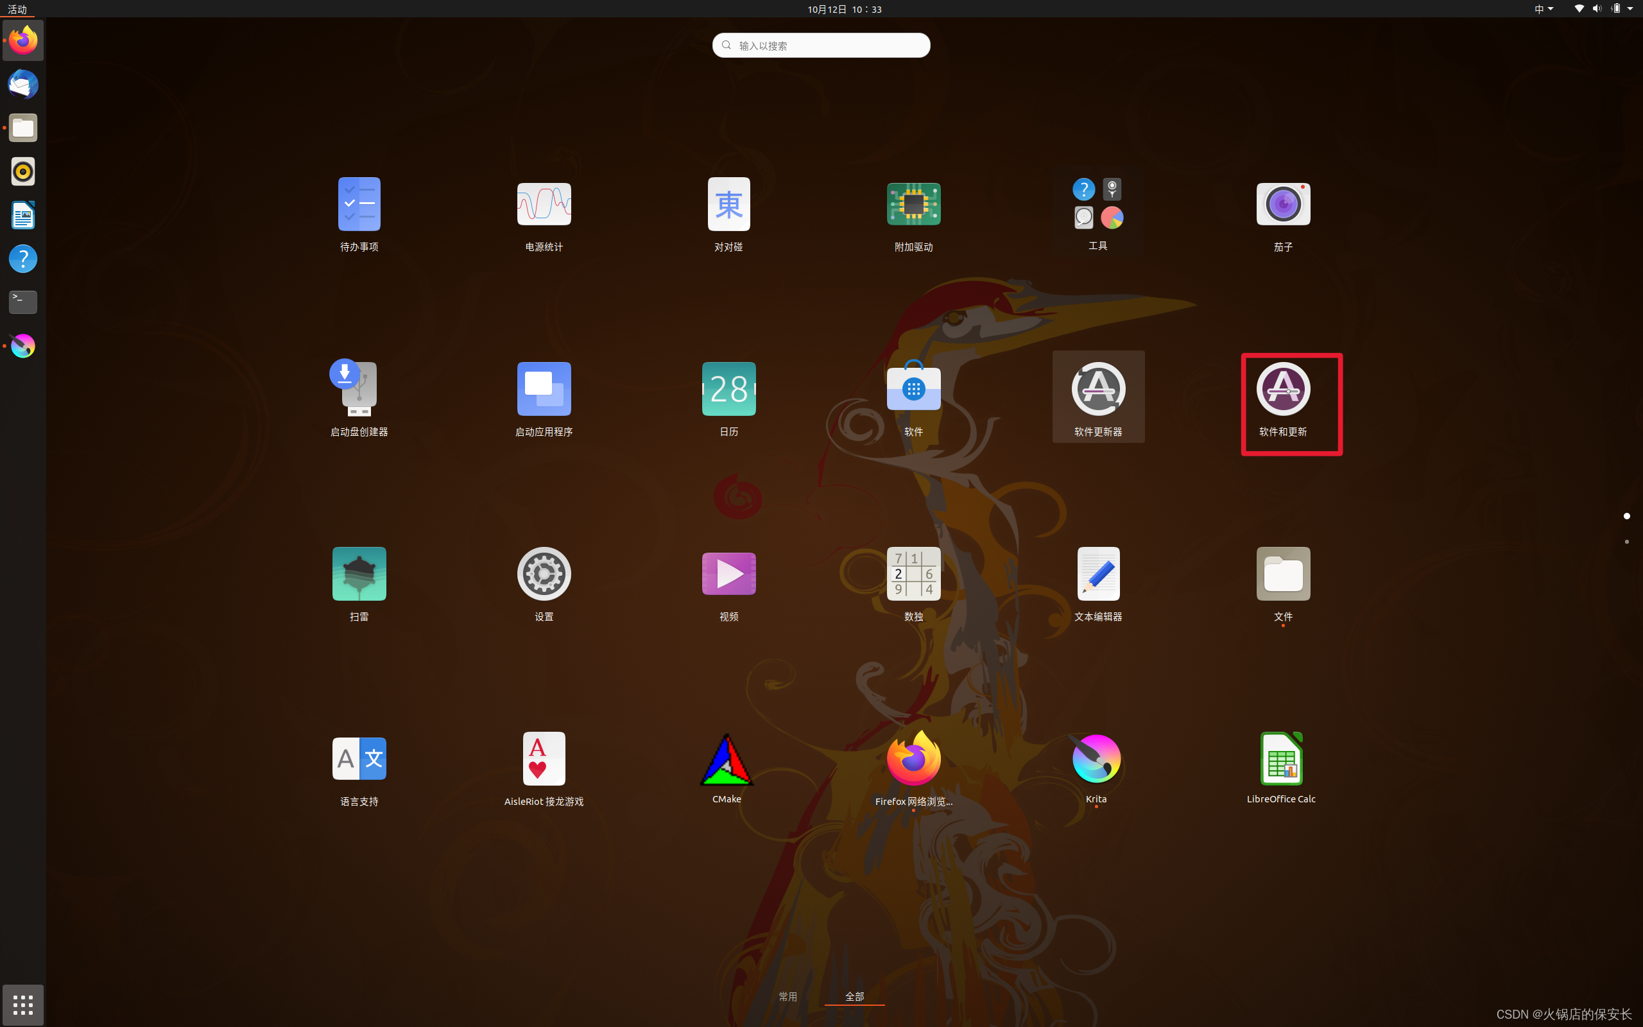Open LibreOffice Calc
Viewport: 1643px width, 1027px height.
tap(1281, 769)
